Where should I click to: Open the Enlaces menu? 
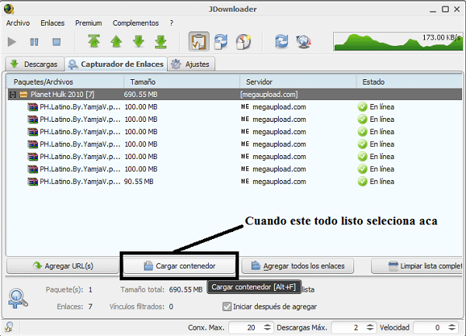[x=53, y=23]
